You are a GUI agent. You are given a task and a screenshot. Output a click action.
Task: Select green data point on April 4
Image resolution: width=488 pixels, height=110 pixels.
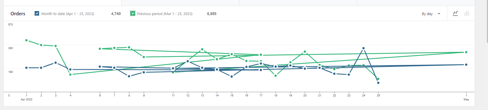70,75
